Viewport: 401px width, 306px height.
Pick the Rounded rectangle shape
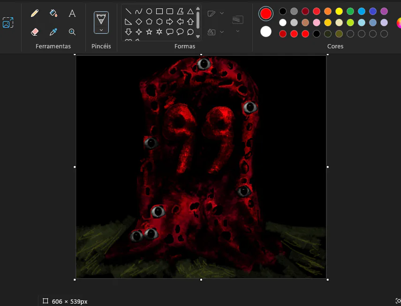[x=170, y=11]
